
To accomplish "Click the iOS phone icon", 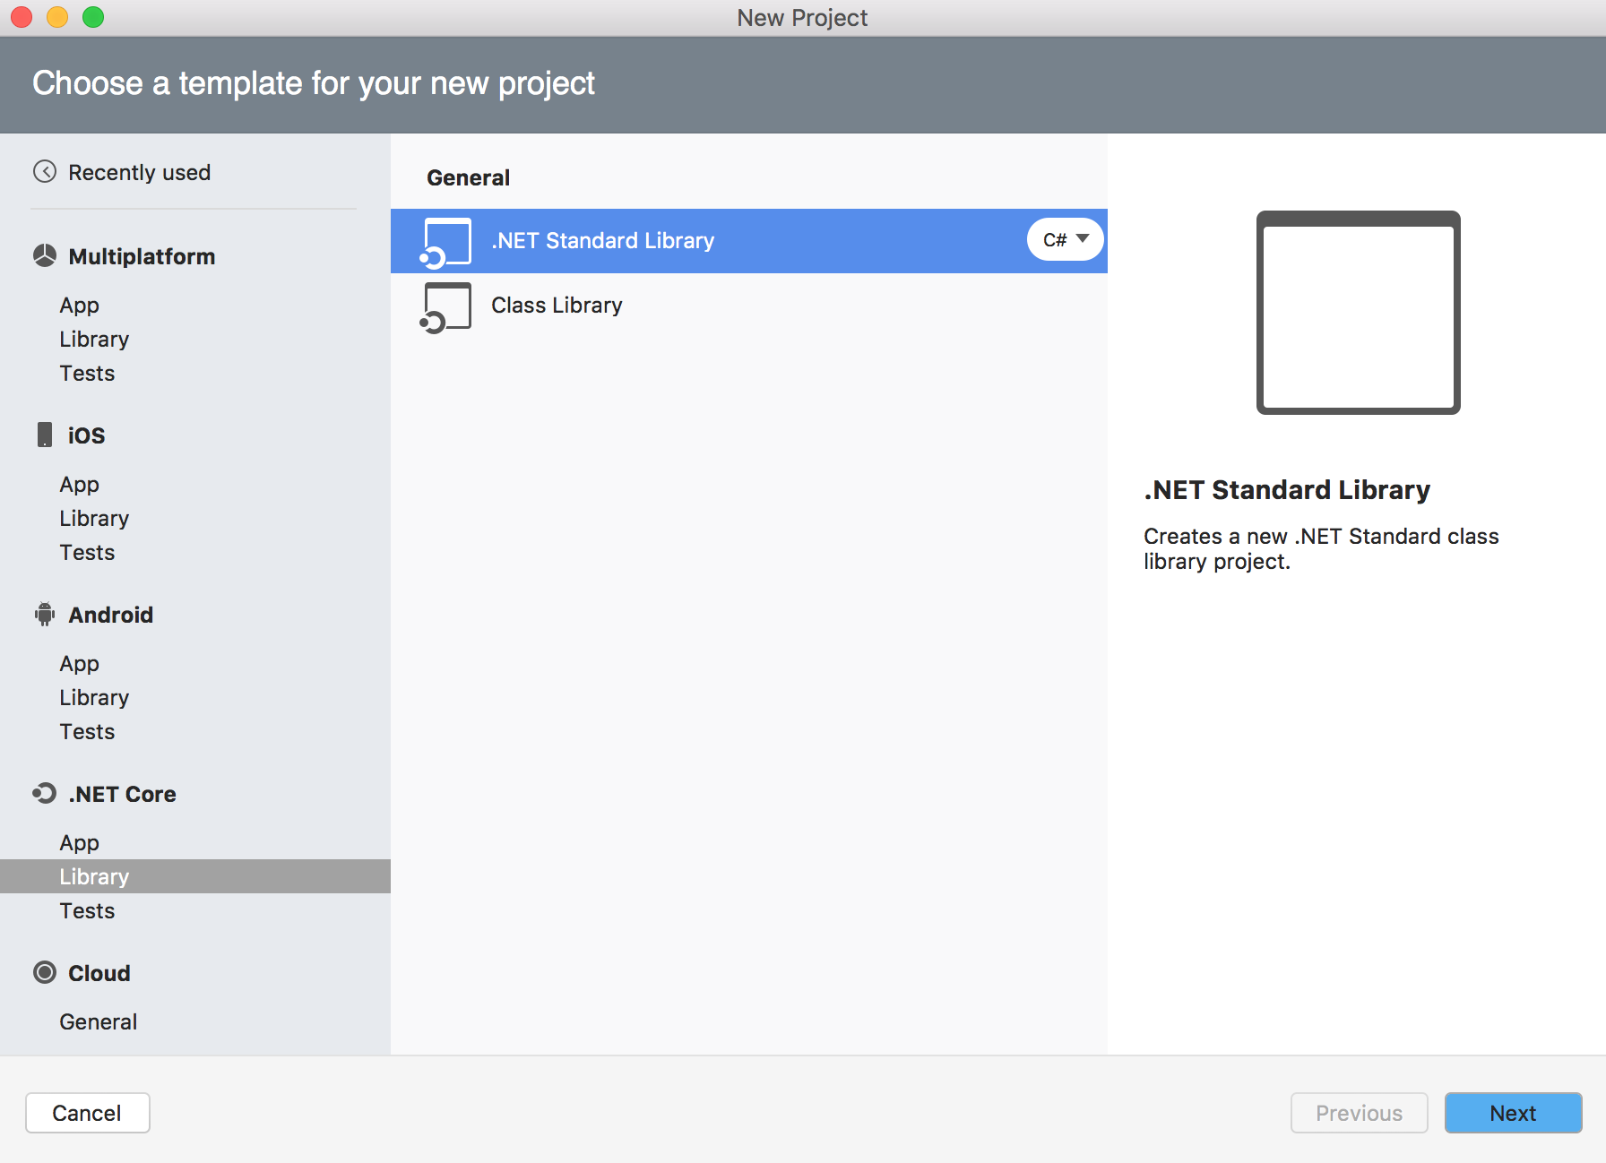I will point(45,435).
